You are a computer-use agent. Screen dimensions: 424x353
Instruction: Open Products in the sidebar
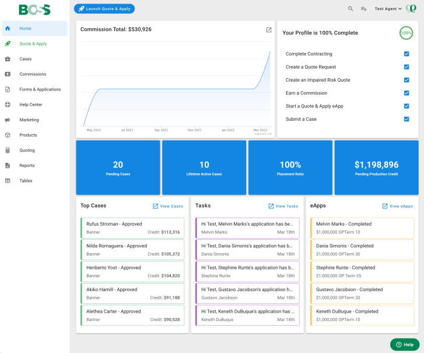click(34, 135)
